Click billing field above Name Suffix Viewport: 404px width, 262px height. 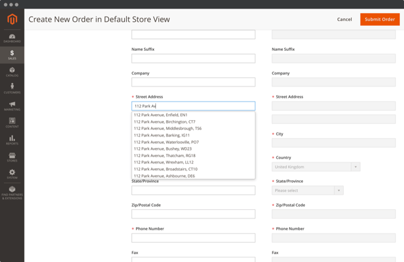coord(193,34)
